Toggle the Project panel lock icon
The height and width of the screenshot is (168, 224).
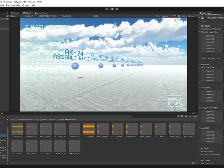(193, 113)
